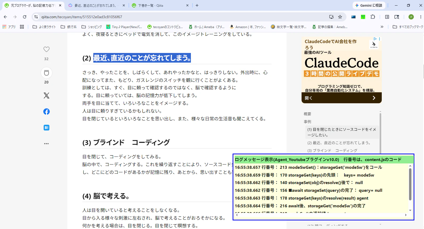The width and height of the screenshot is (424, 229).
Task: Open the よく使うサイト bookmark folder
Action: point(44,27)
